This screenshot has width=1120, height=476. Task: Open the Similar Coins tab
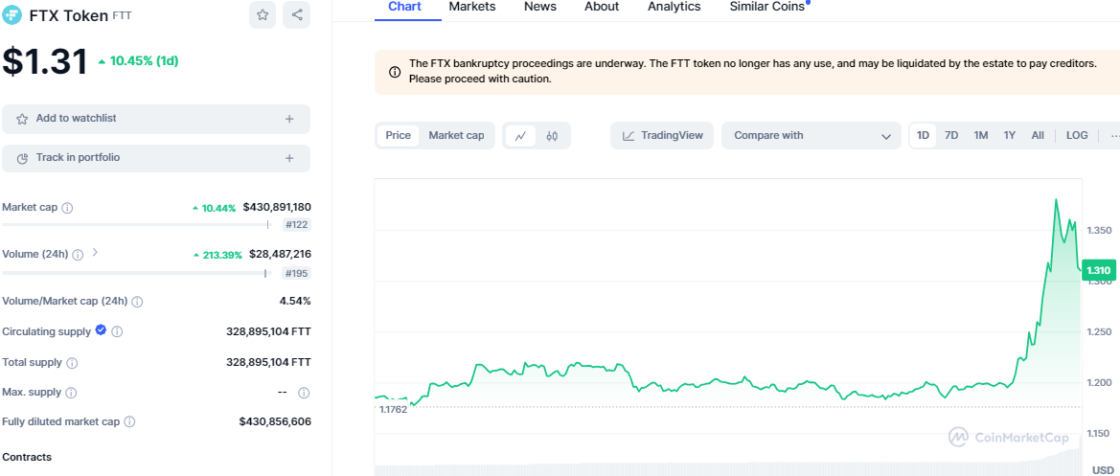tap(767, 7)
